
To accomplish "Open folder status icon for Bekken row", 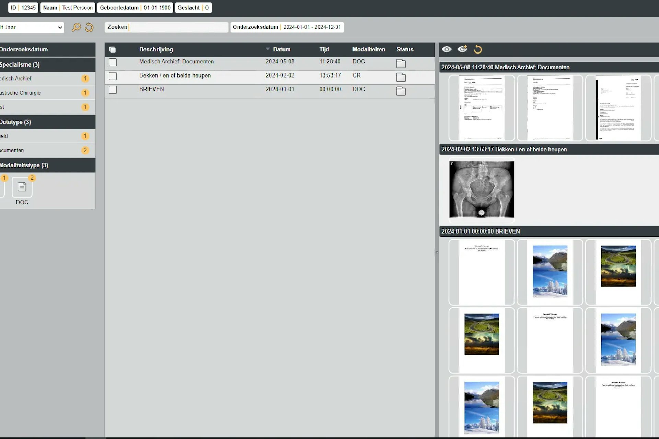I will 401,77.
